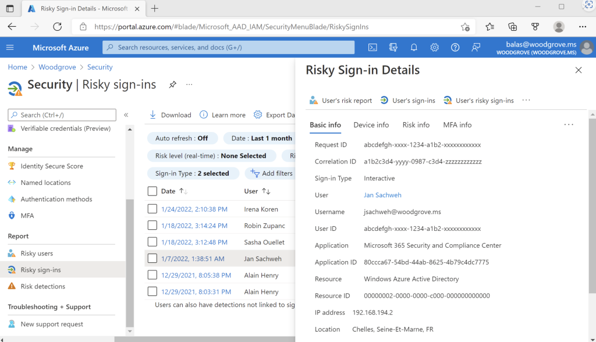The width and height of the screenshot is (596, 342).
Task: Open the Azure portal hamburger menu
Action: [x=10, y=48]
